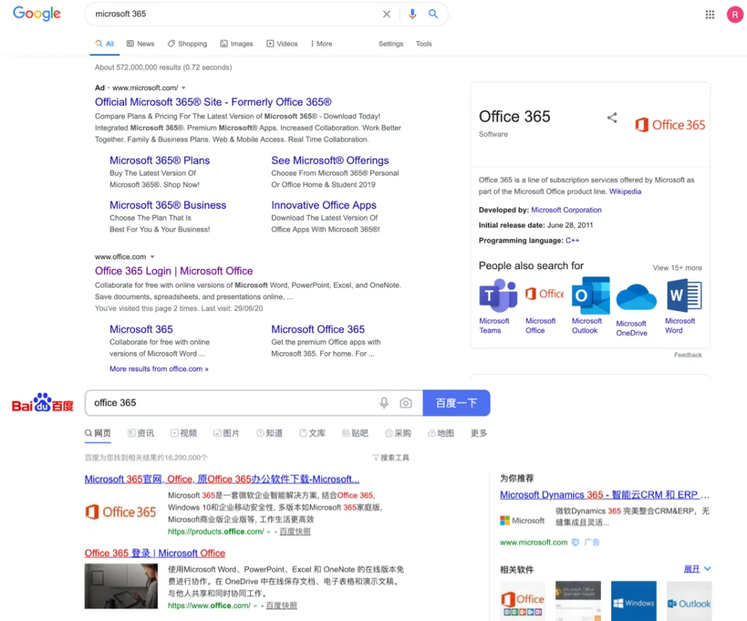Expand 展开 in related software section
Viewport: 747px width, 621px height.
(697, 569)
